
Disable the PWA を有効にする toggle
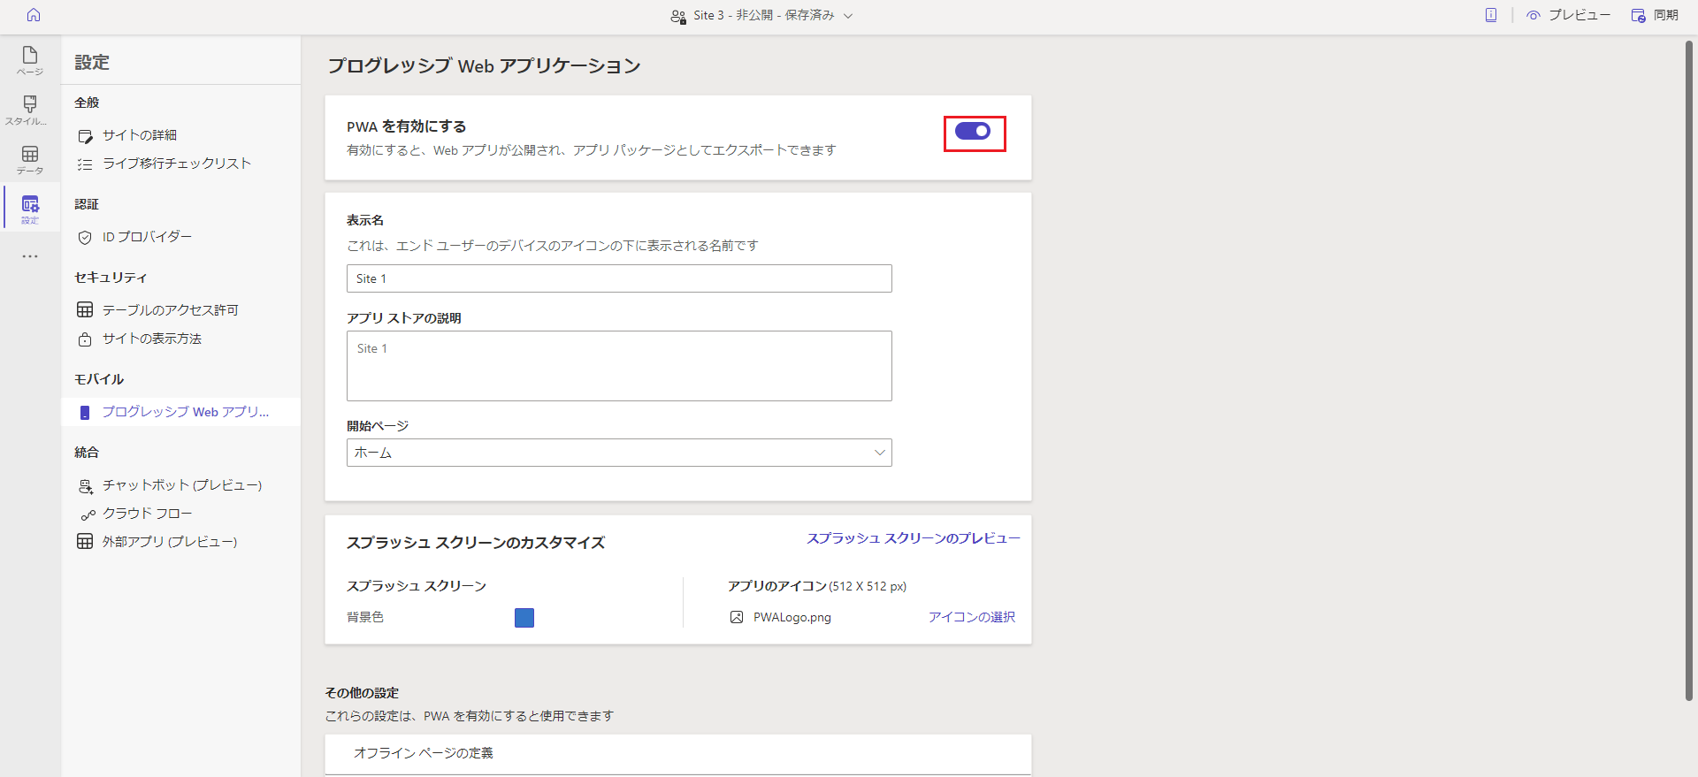[973, 131]
